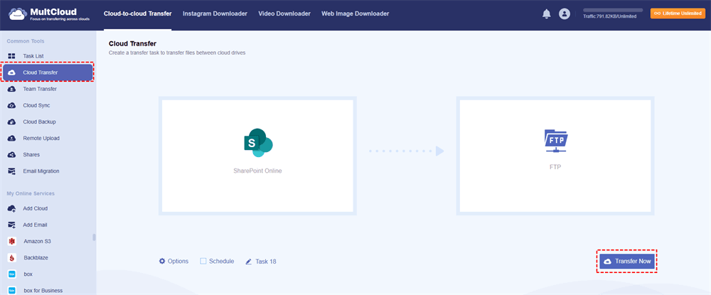The height and width of the screenshot is (295, 711).
Task: Click the Add Cloud icon
Action: point(12,208)
